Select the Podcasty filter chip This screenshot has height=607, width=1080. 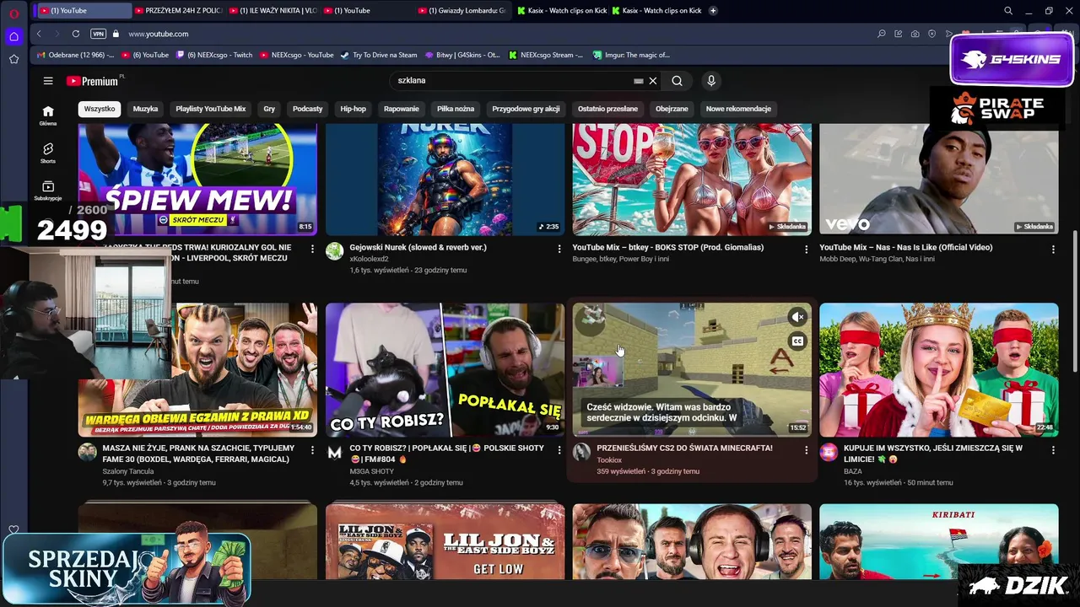click(307, 109)
